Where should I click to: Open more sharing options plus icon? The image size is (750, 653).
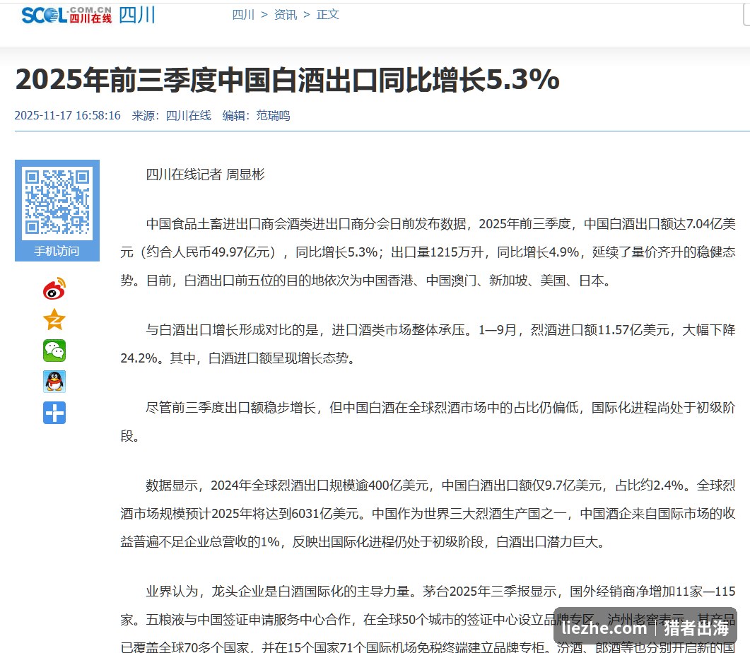tap(54, 413)
